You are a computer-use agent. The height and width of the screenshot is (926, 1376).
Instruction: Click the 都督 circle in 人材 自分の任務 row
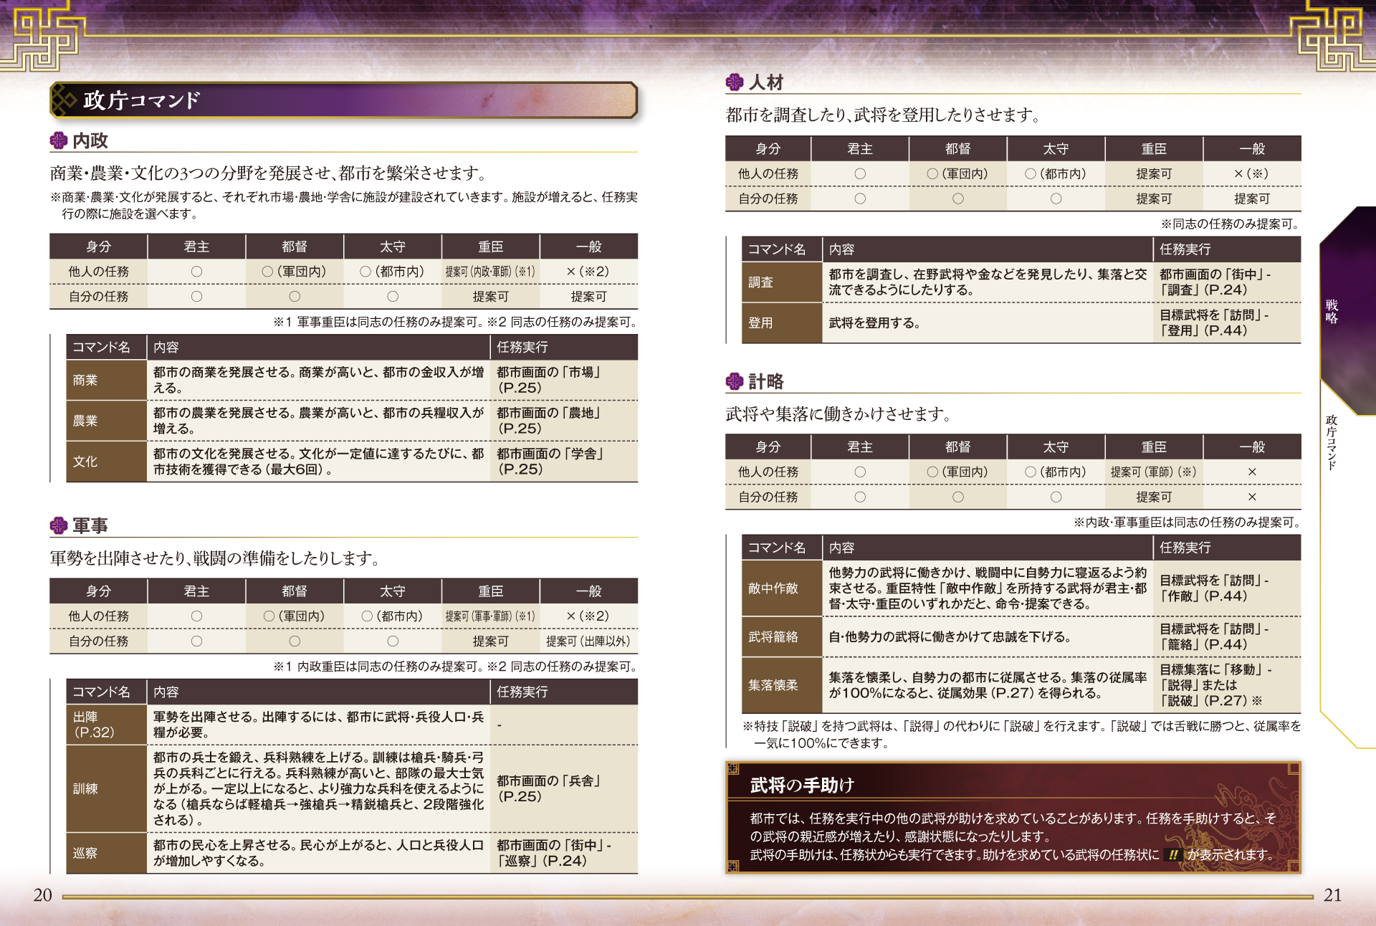(958, 199)
